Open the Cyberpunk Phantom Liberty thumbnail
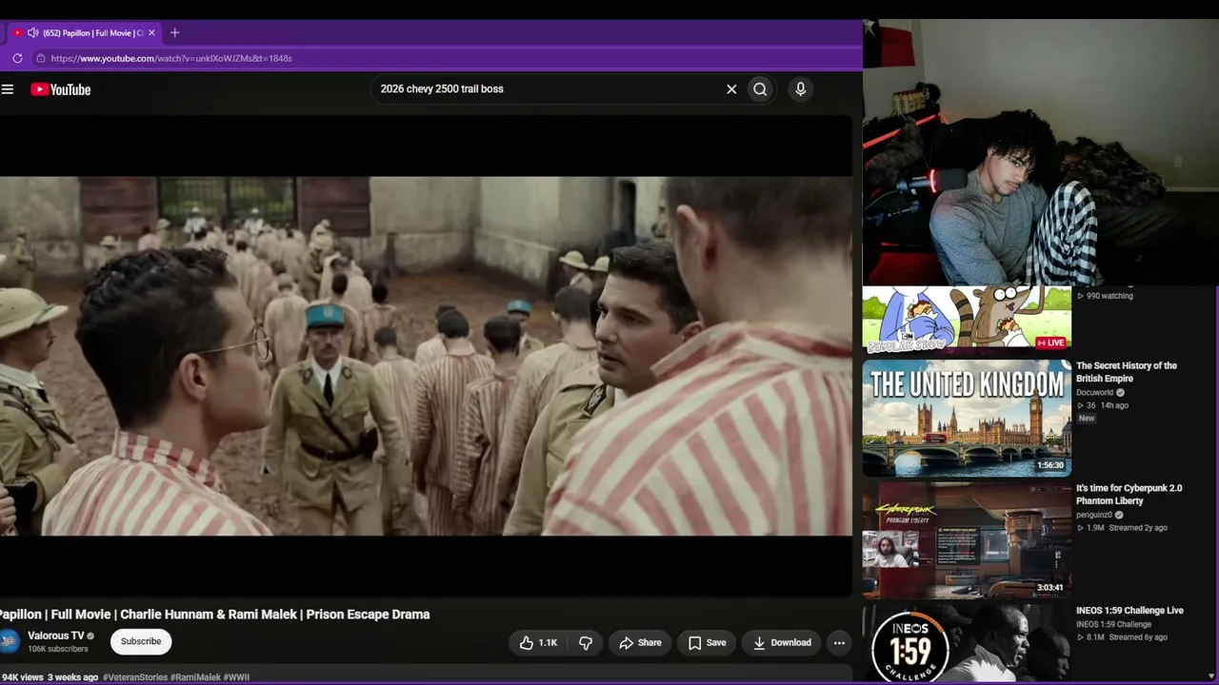Viewport: 1219px width, 685px height. (x=967, y=540)
